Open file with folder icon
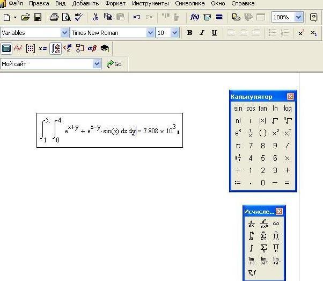The width and height of the screenshot is (323, 281). point(25,17)
